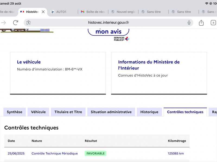This screenshot has height=162, width=217.
Task: Click the 25/06/2025 date cell
Action: coord(16,153)
